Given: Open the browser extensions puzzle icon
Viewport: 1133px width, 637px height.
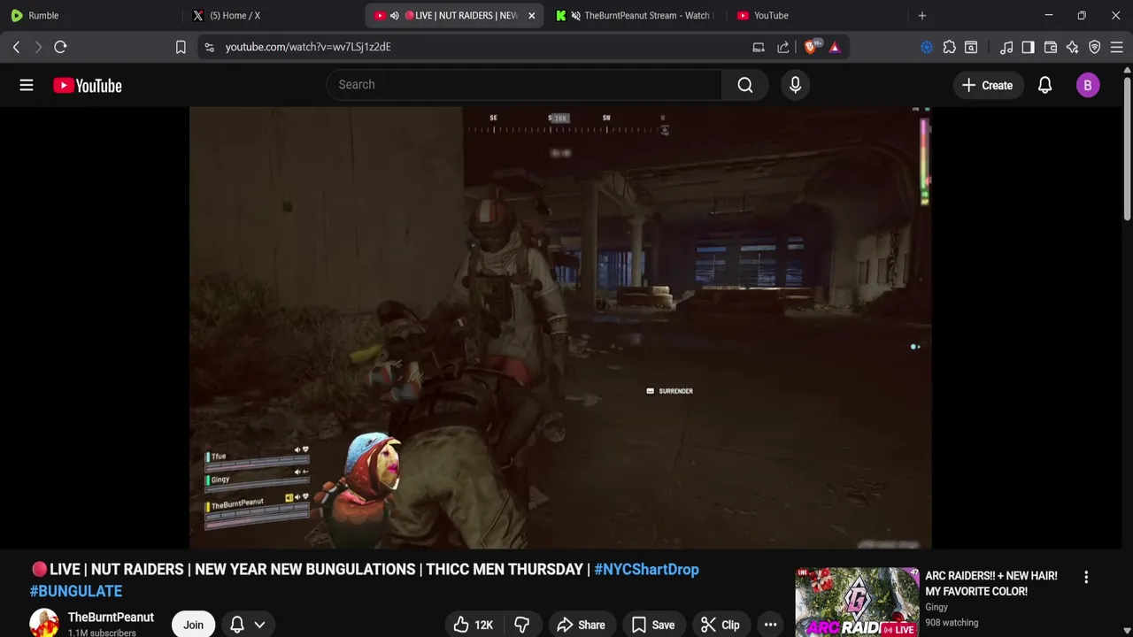Looking at the screenshot, I should click(949, 47).
